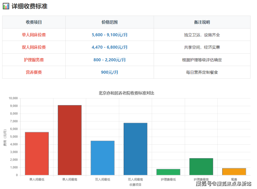The width and height of the screenshot is (257, 189).
Task: Click the 单人间最高 axis label
Action: click(x=70, y=180)
